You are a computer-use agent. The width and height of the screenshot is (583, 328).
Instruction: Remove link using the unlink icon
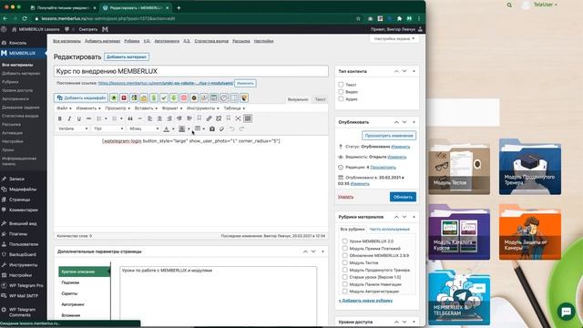(x=219, y=118)
